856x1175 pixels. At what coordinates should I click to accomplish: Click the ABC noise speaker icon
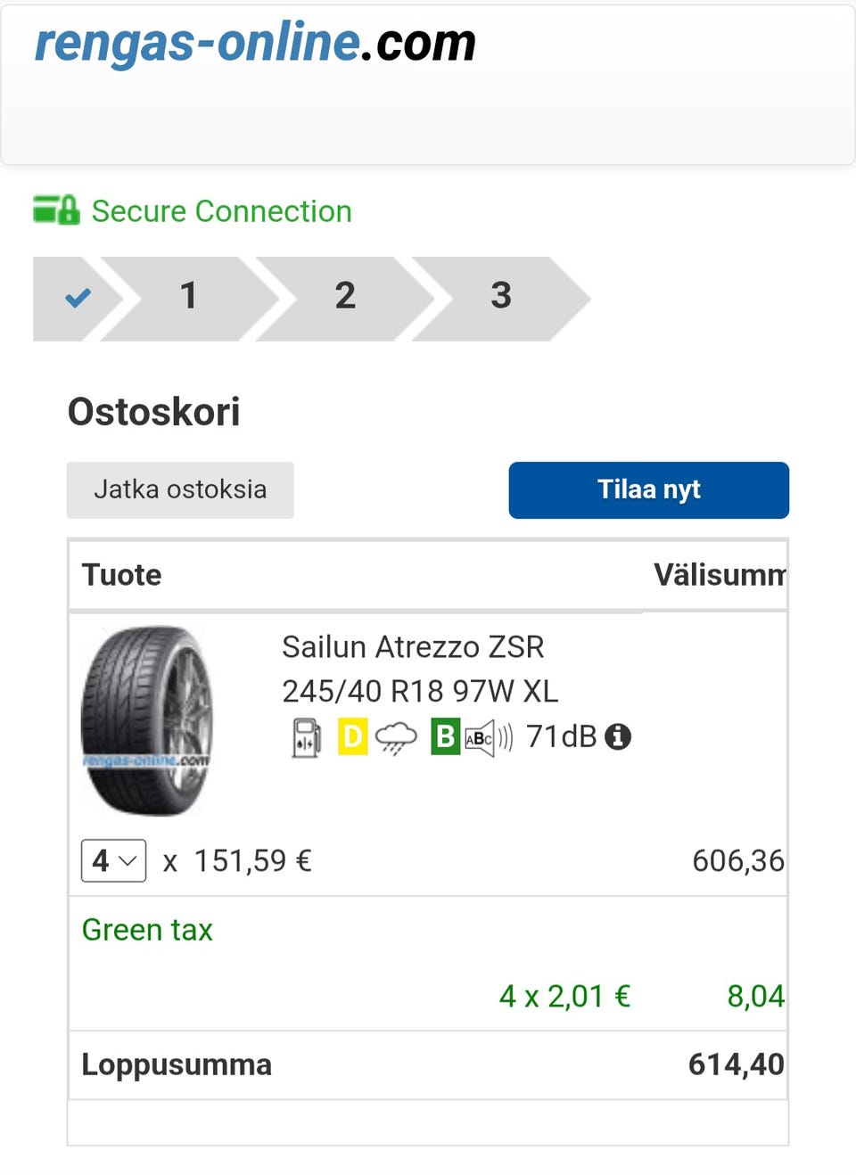click(488, 738)
